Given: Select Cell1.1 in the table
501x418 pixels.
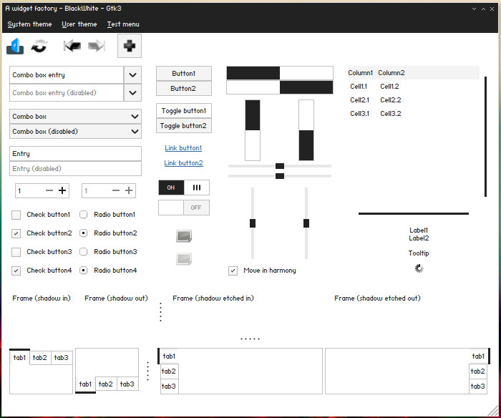Looking at the screenshot, I should (359, 87).
